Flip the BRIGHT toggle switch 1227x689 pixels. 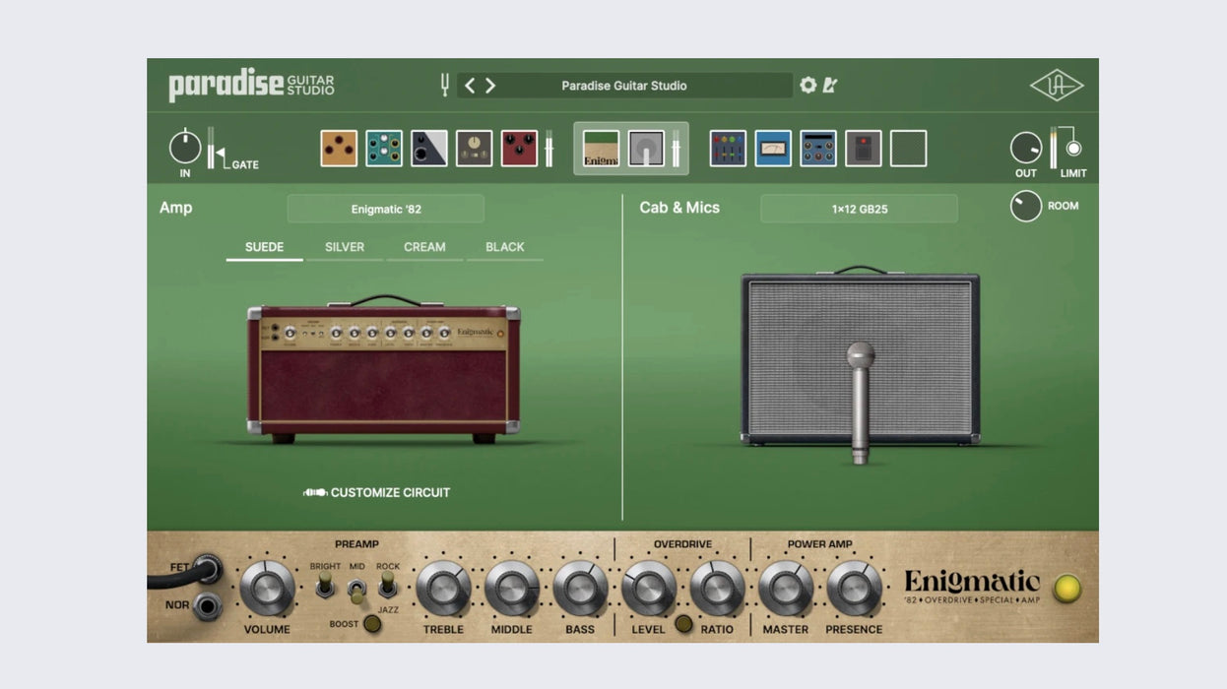pyautogui.click(x=324, y=587)
